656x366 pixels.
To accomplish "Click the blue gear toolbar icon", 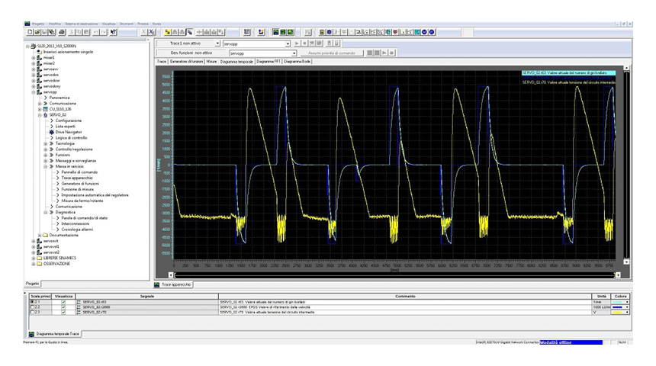I will (x=330, y=32).
